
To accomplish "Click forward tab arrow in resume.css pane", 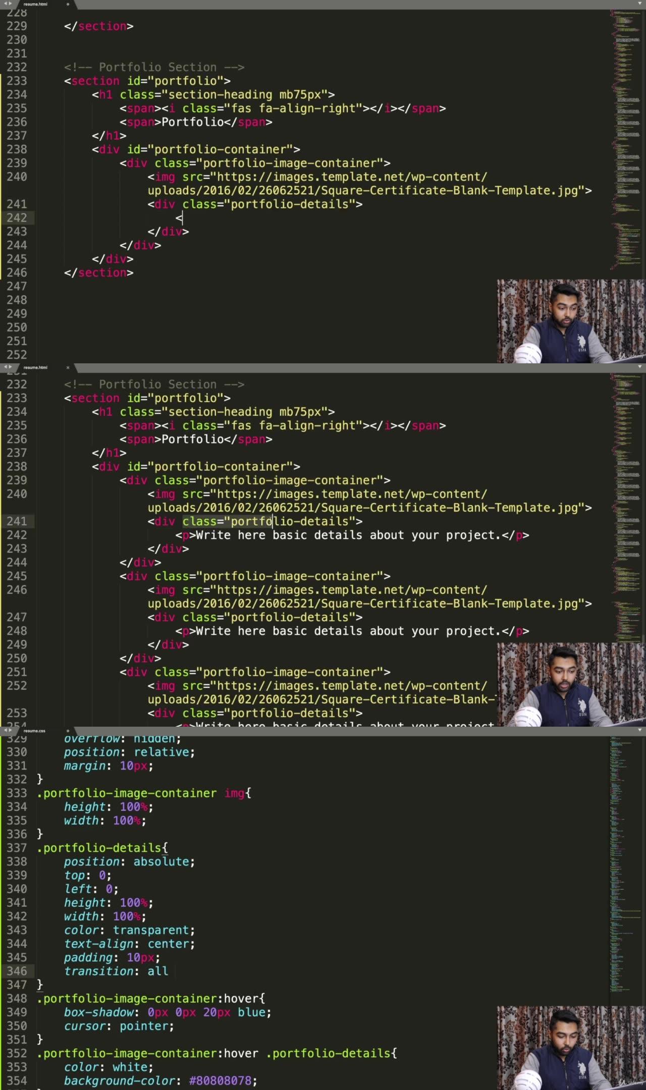I will [11, 730].
